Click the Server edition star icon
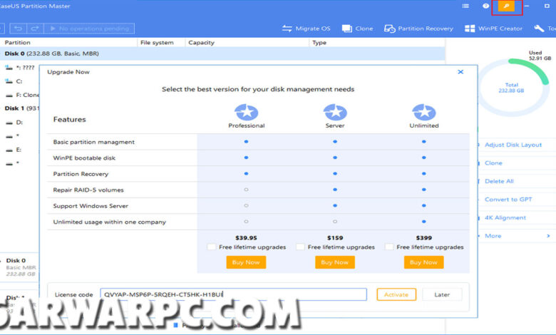 click(x=335, y=112)
